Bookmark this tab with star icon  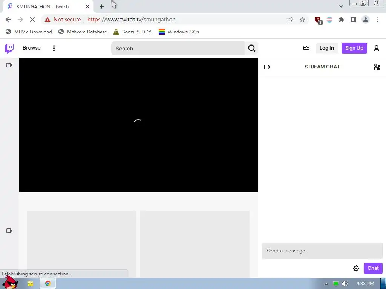click(x=302, y=20)
